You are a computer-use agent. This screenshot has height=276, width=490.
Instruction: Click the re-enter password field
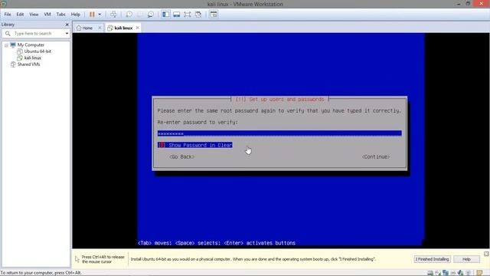(279, 133)
